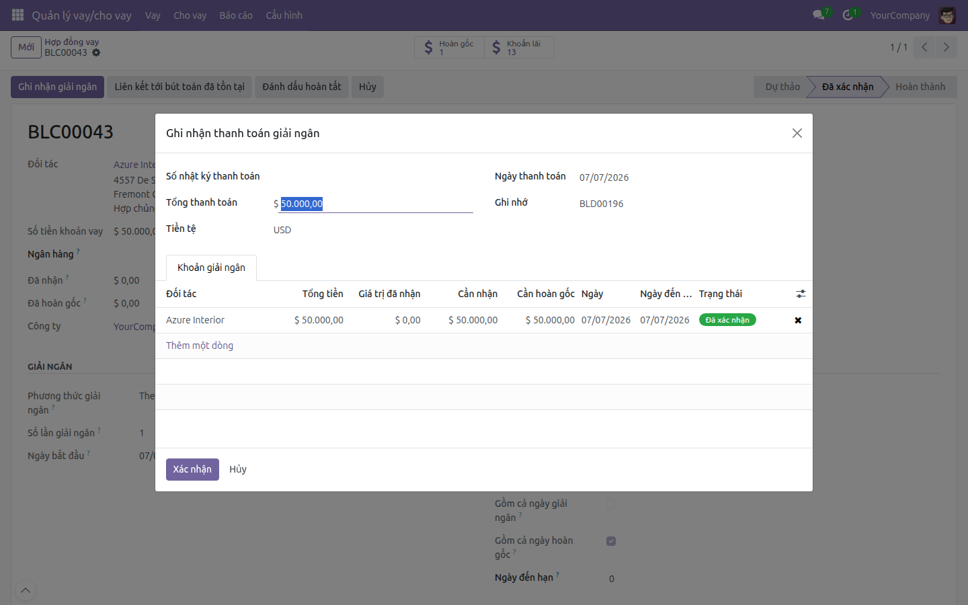Click Đánh dấu hoàn tất button
This screenshot has height=605, width=968.
(302, 87)
